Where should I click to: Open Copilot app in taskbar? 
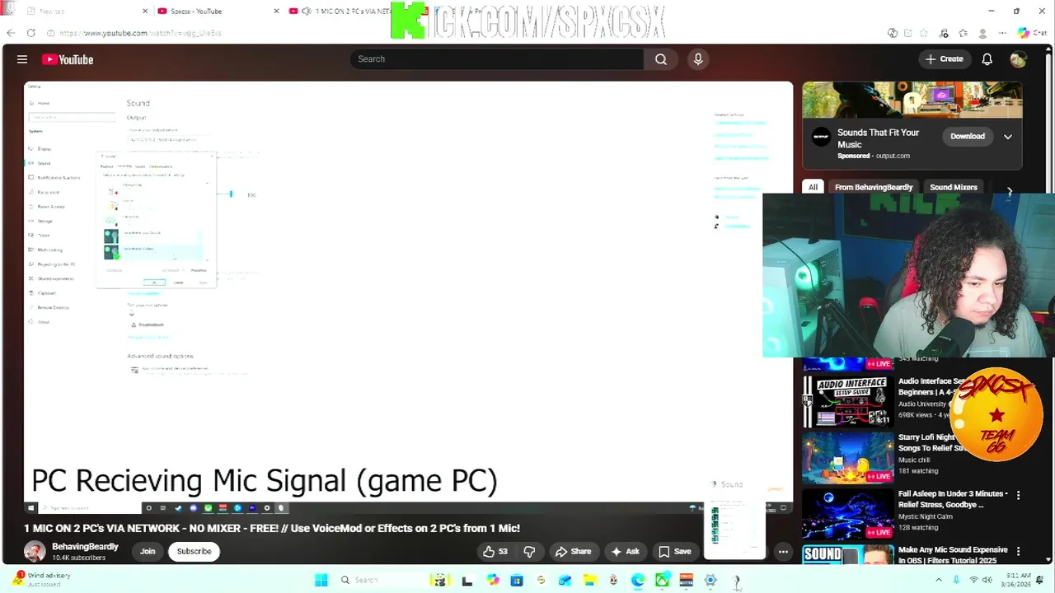point(493,581)
